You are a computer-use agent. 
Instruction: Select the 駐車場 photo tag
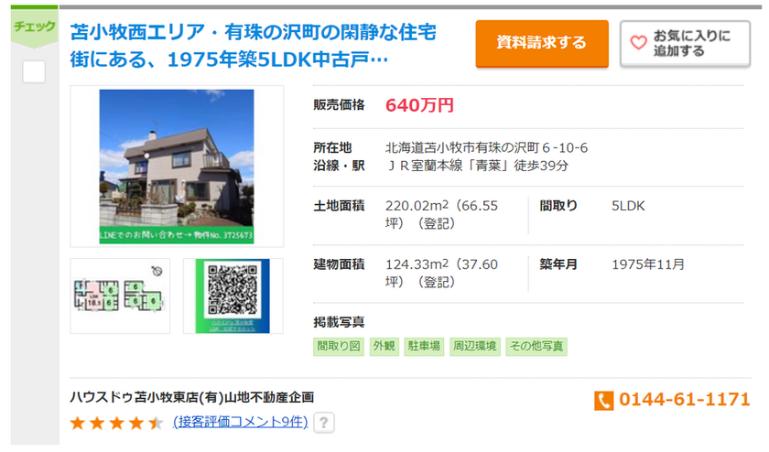[424, 346]
